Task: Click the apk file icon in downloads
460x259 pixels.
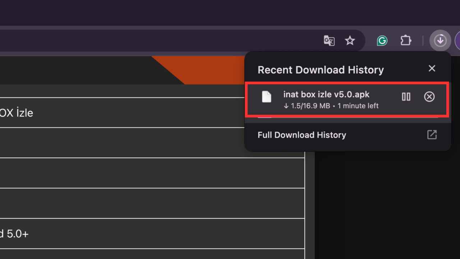Action: pyautogui.click(x=266, y=97)
